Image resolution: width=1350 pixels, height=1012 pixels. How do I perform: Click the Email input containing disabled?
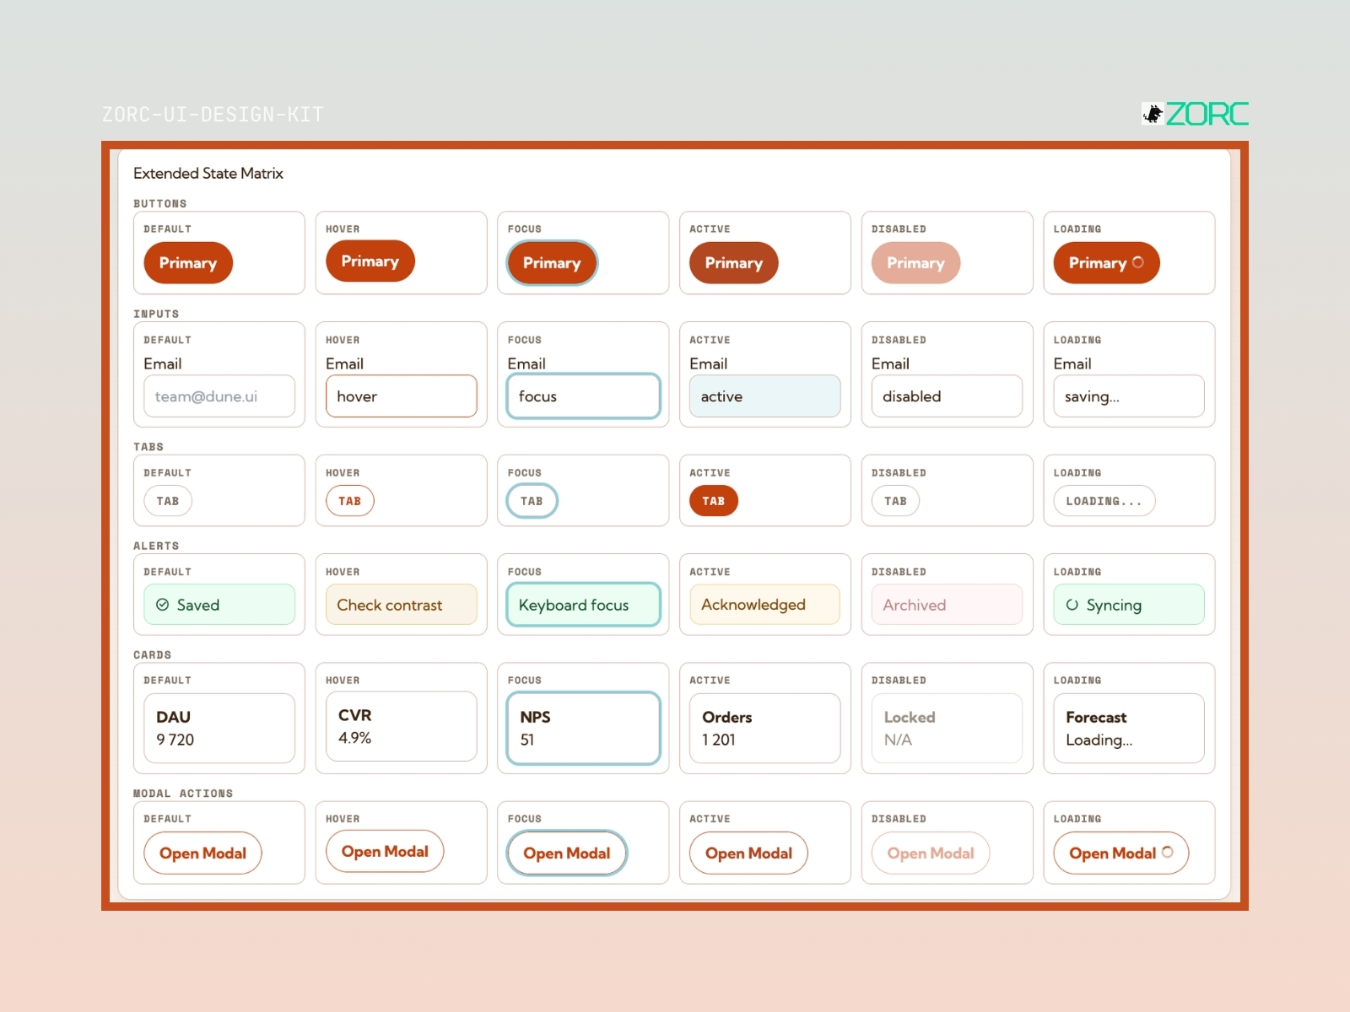coord(947,396)
